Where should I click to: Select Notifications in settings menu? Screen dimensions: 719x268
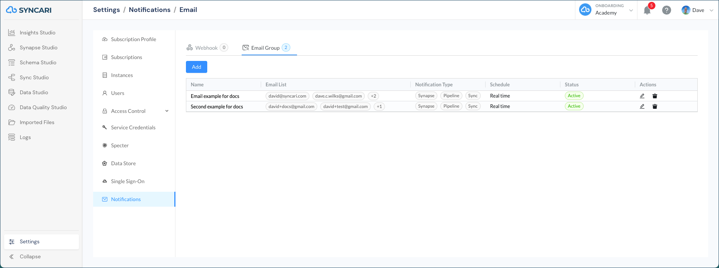coord(134,199)
